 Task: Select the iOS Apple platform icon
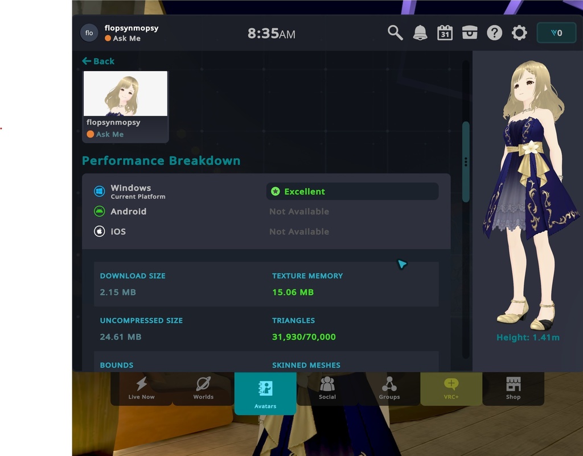point(100,231)
